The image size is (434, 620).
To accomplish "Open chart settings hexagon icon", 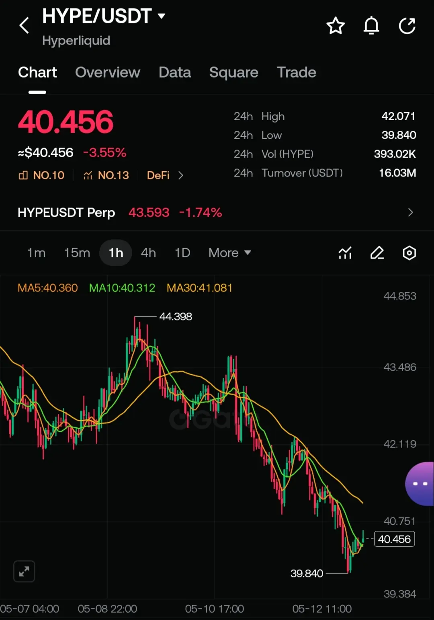I will point(409,253).
